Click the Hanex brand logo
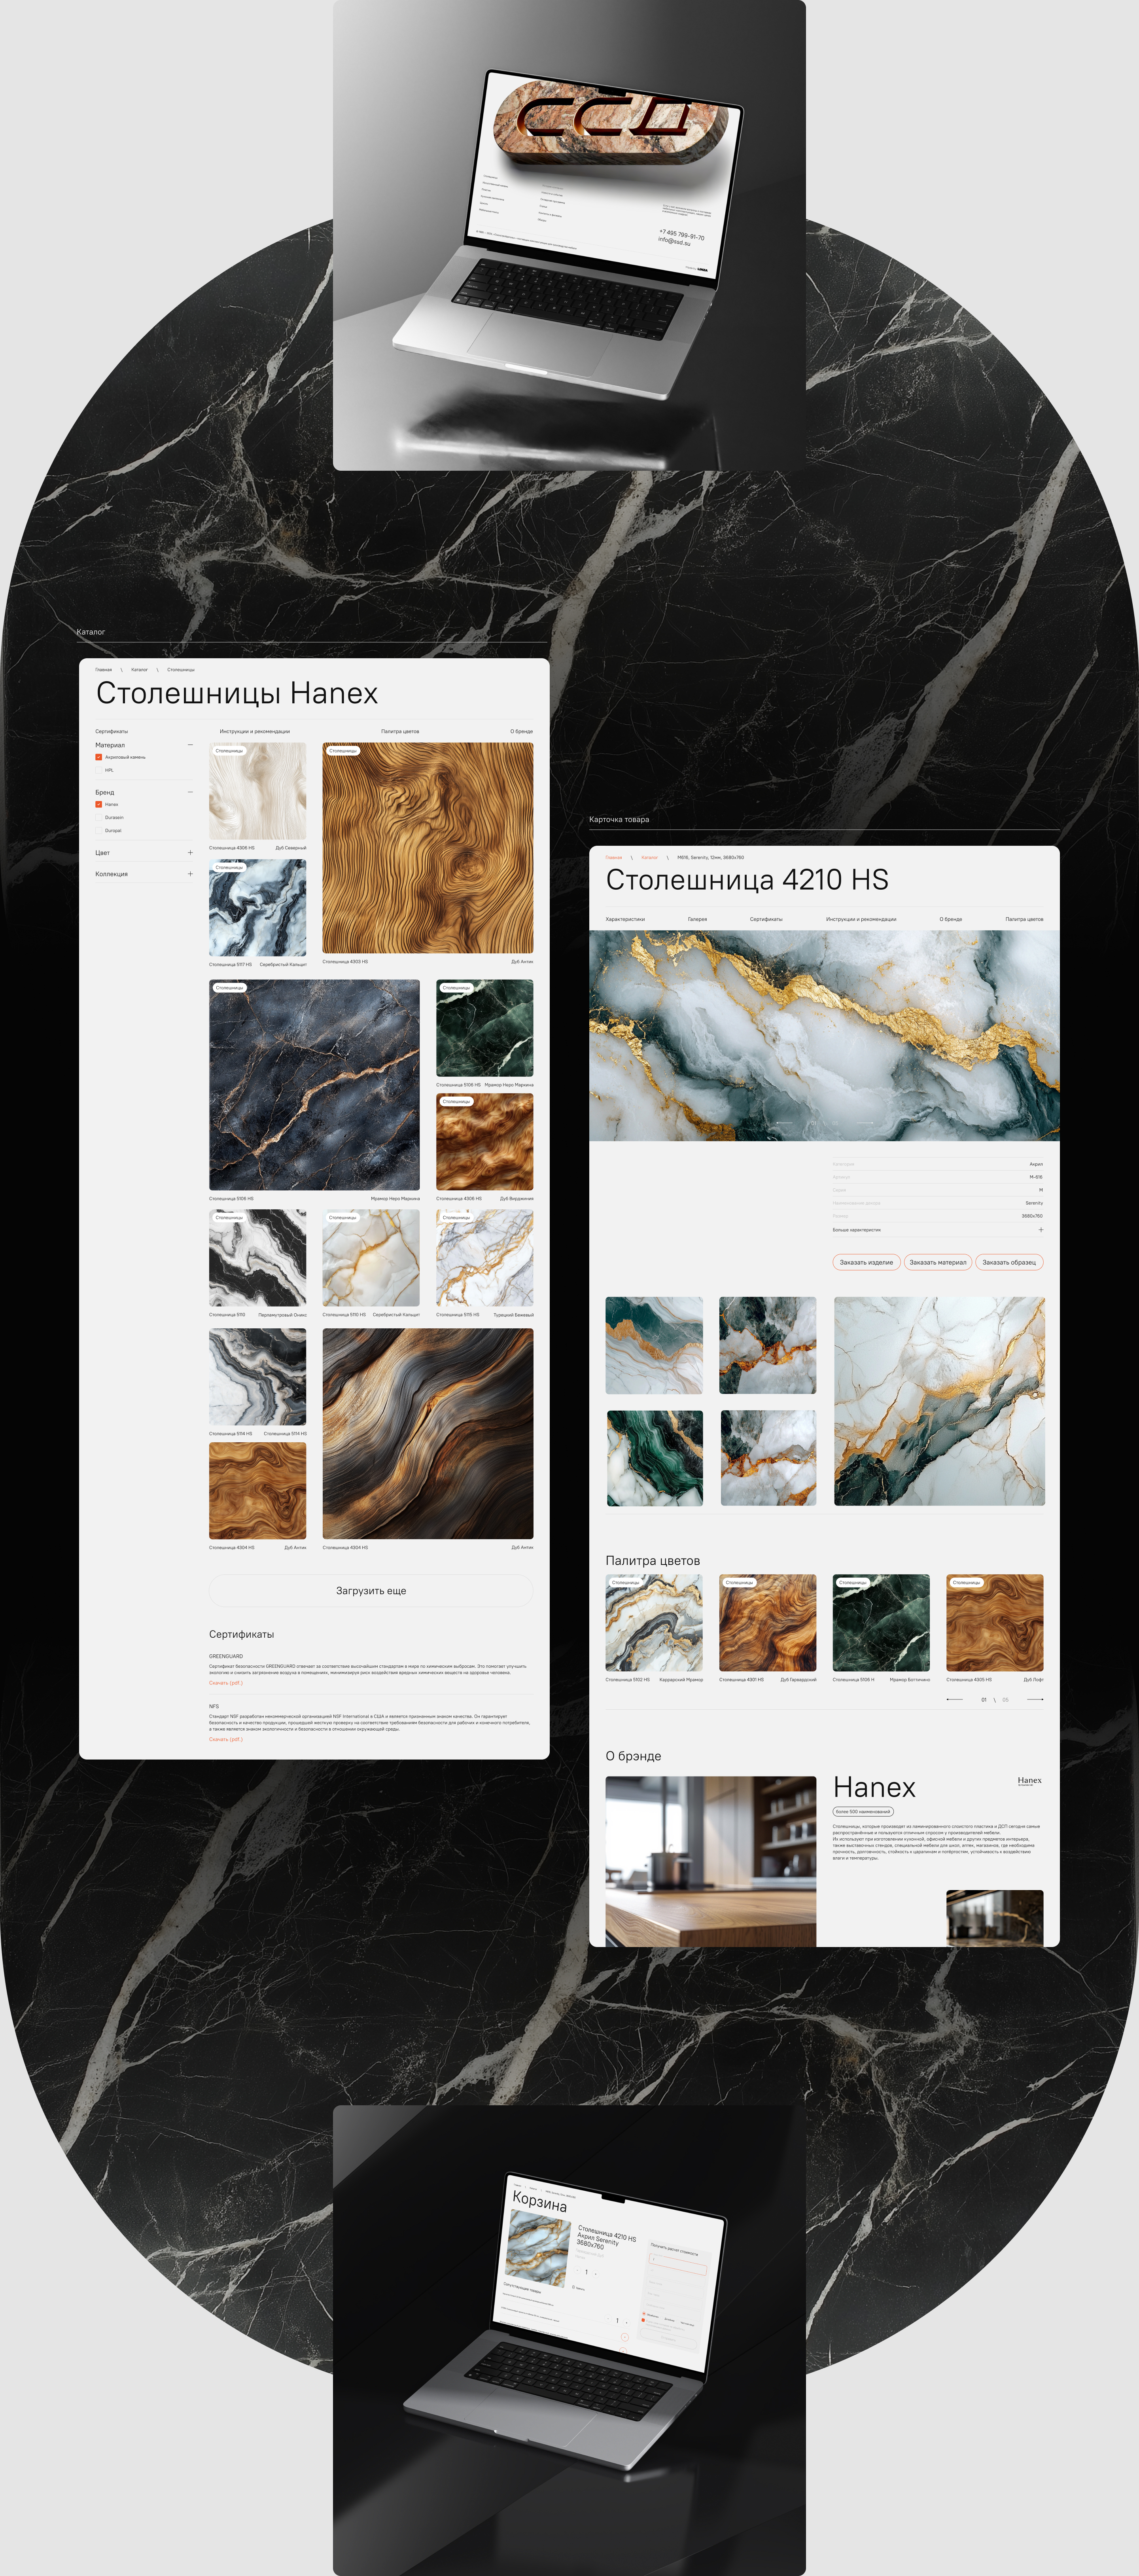This screenshot has width=1139, height=2576. 1029,1781
